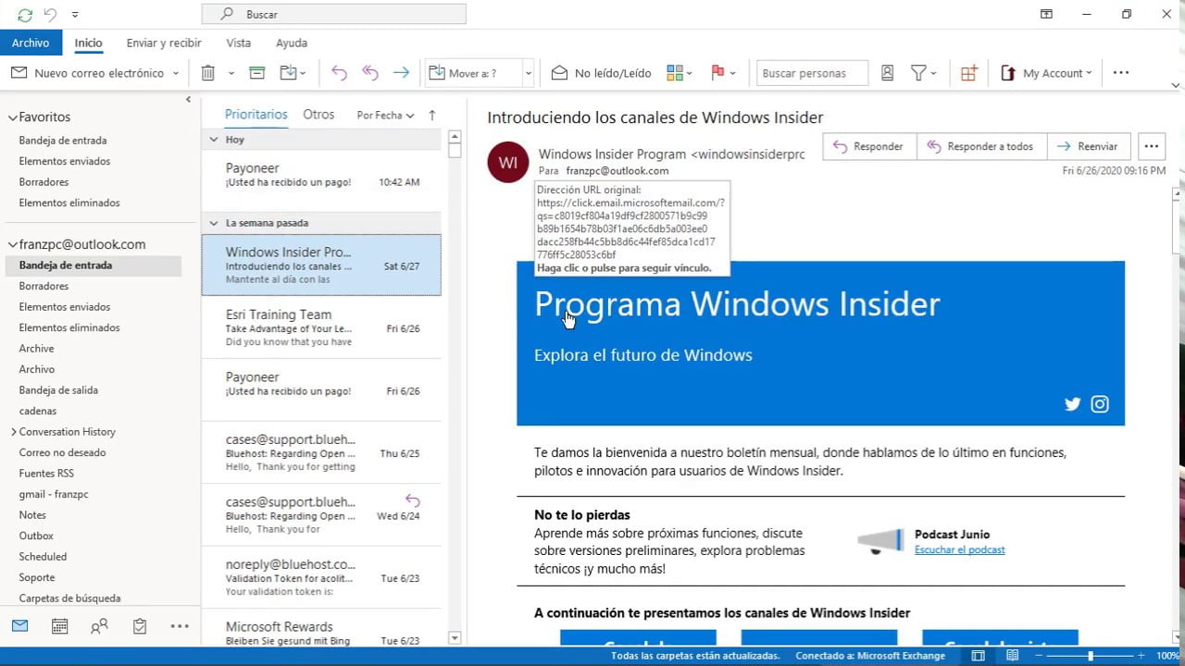Screen dimensions: 1185x666
Task: Click the Send/Receive sync icon in title bar
Action: click(25, 15)
